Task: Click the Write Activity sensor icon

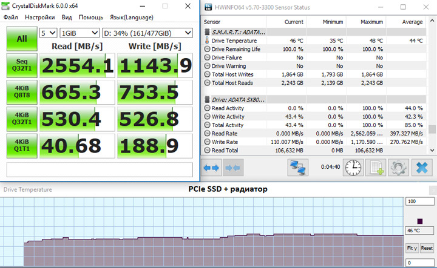Action: pos(207,116)
